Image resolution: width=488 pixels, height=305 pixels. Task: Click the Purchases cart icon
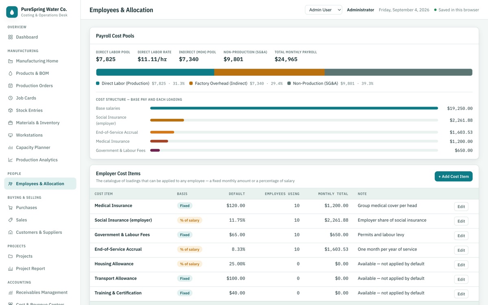[x=11, y=208]
